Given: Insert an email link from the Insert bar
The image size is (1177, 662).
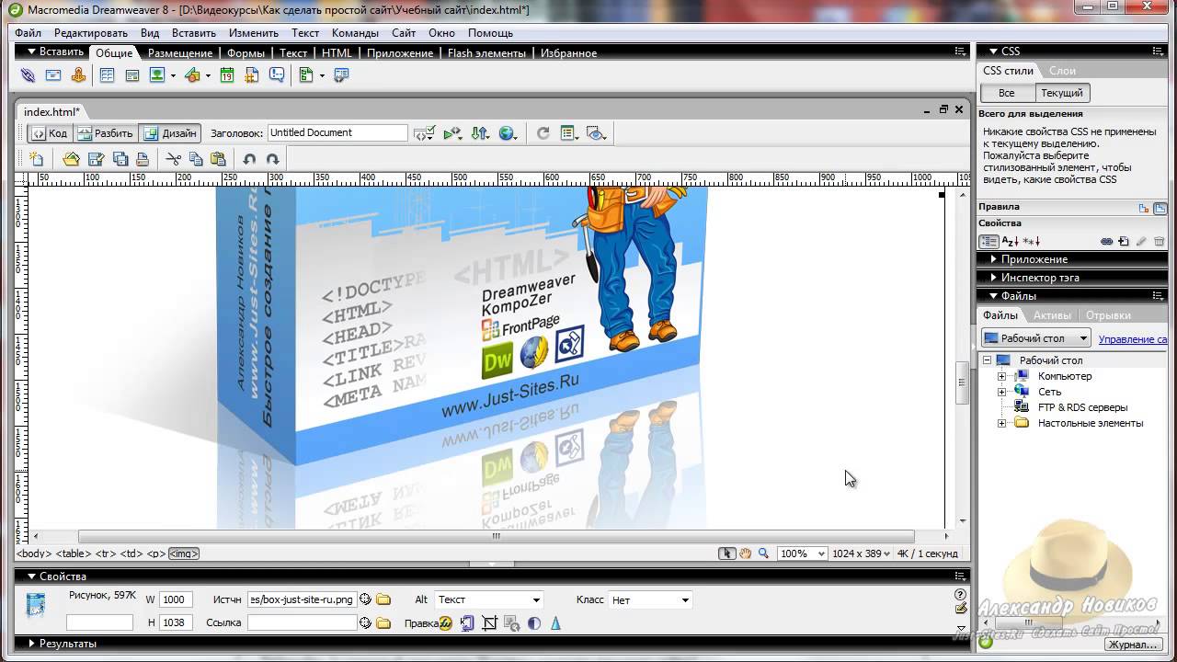Looking at the screenshot, I should coord(53,75).
